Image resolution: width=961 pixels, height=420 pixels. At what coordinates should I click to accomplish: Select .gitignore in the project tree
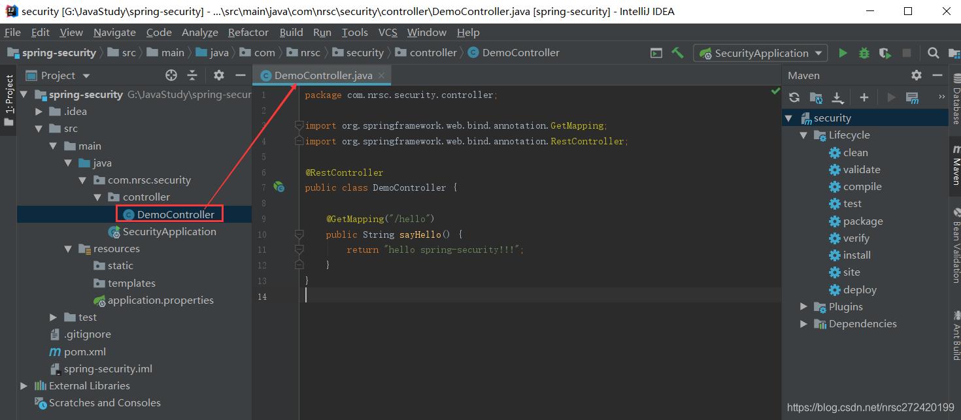pos(87,334)
